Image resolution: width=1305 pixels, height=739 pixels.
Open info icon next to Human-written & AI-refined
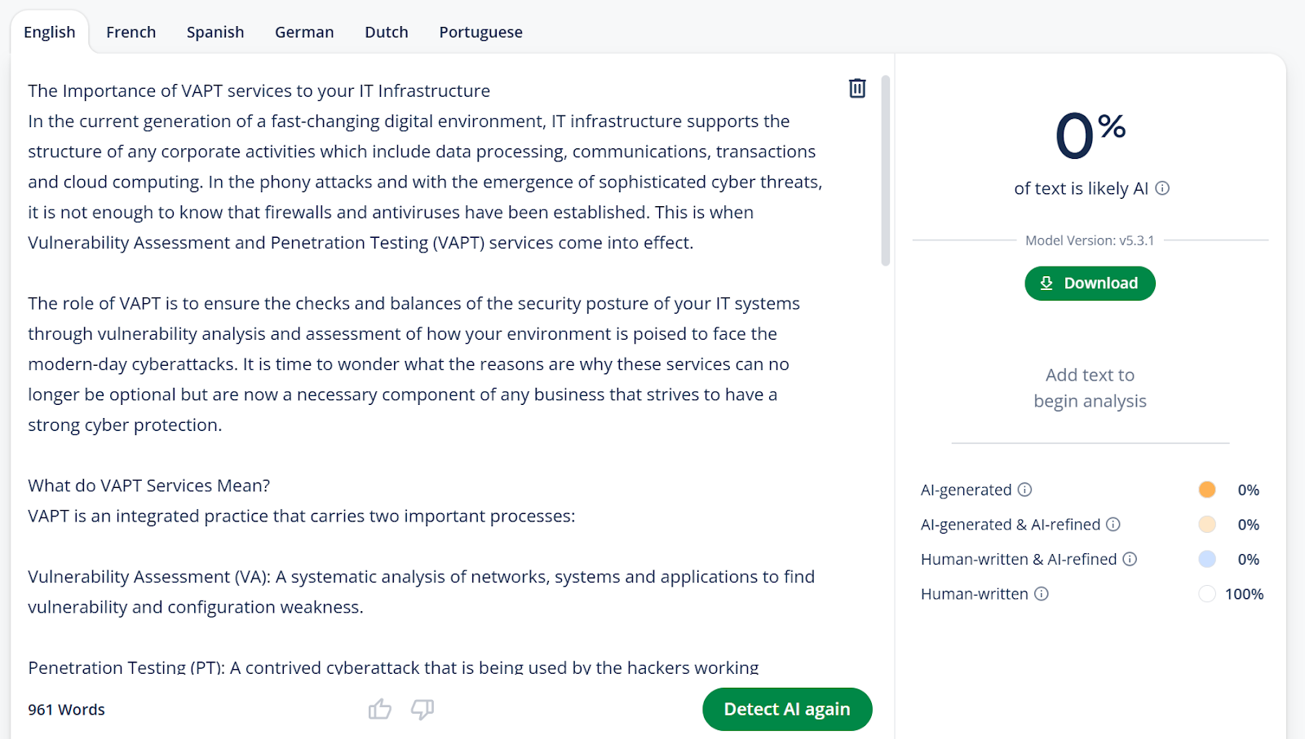[1130, 559]
